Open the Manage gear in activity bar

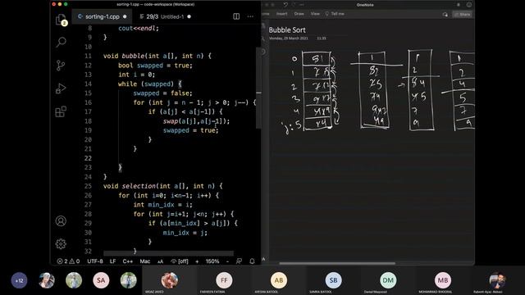61,244
